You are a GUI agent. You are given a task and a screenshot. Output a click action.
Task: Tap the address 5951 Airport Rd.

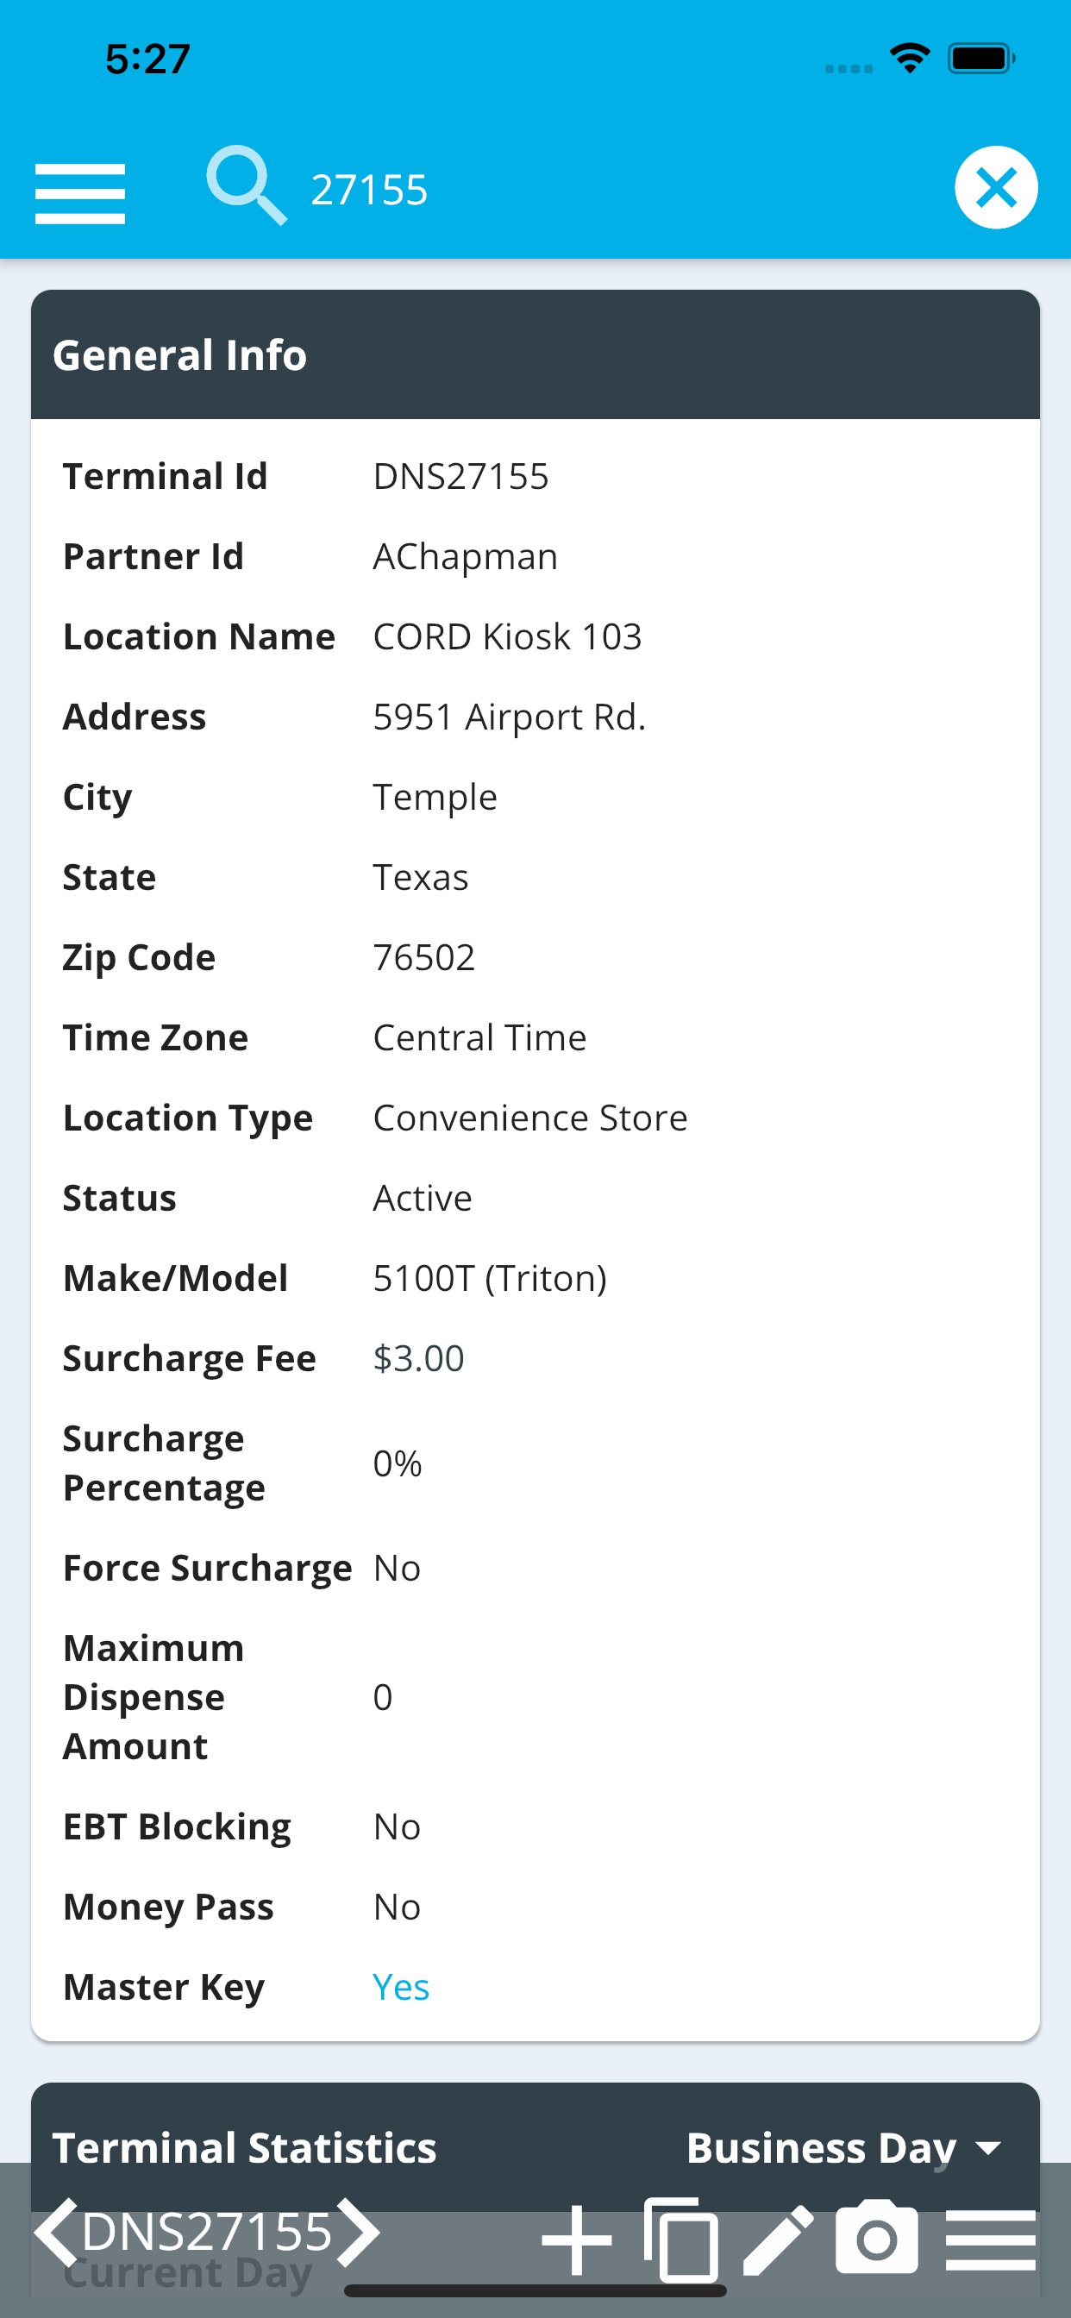[510, 717]
